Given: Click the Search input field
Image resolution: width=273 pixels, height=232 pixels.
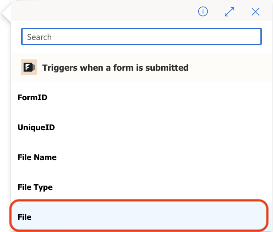Looking at the screenshot, I should click(141, 37).
